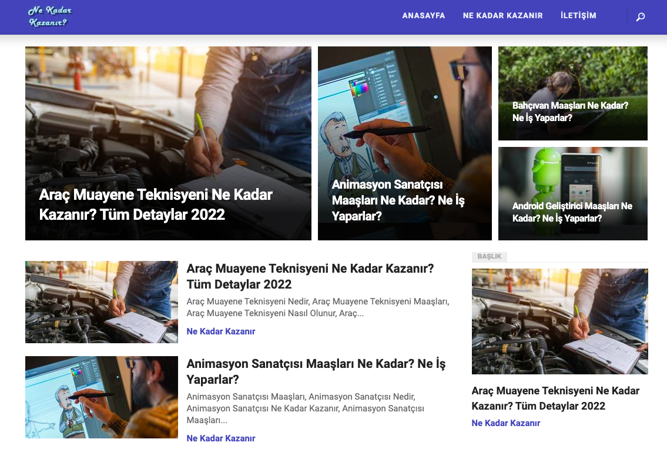Open the featured Araç Muayene Teknisyeni hero banner
Image resolution: width=667 pixels, height=449 pixels.
pyautogui.click(x=168, y=143)
